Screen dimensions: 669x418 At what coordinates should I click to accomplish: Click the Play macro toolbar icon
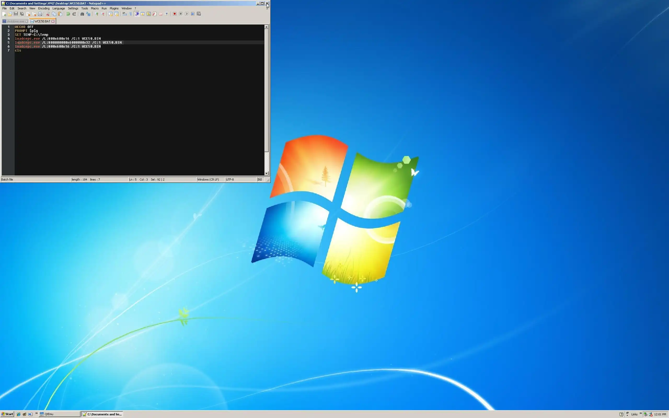pos(187,14)
